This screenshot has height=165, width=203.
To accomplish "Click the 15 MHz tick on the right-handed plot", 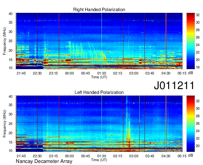I will point(10,60).
